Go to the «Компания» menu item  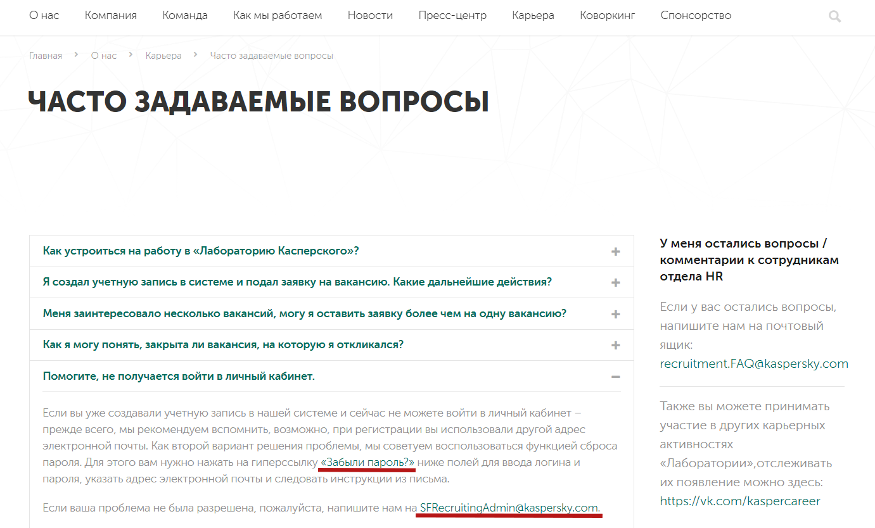coord(111,15)
